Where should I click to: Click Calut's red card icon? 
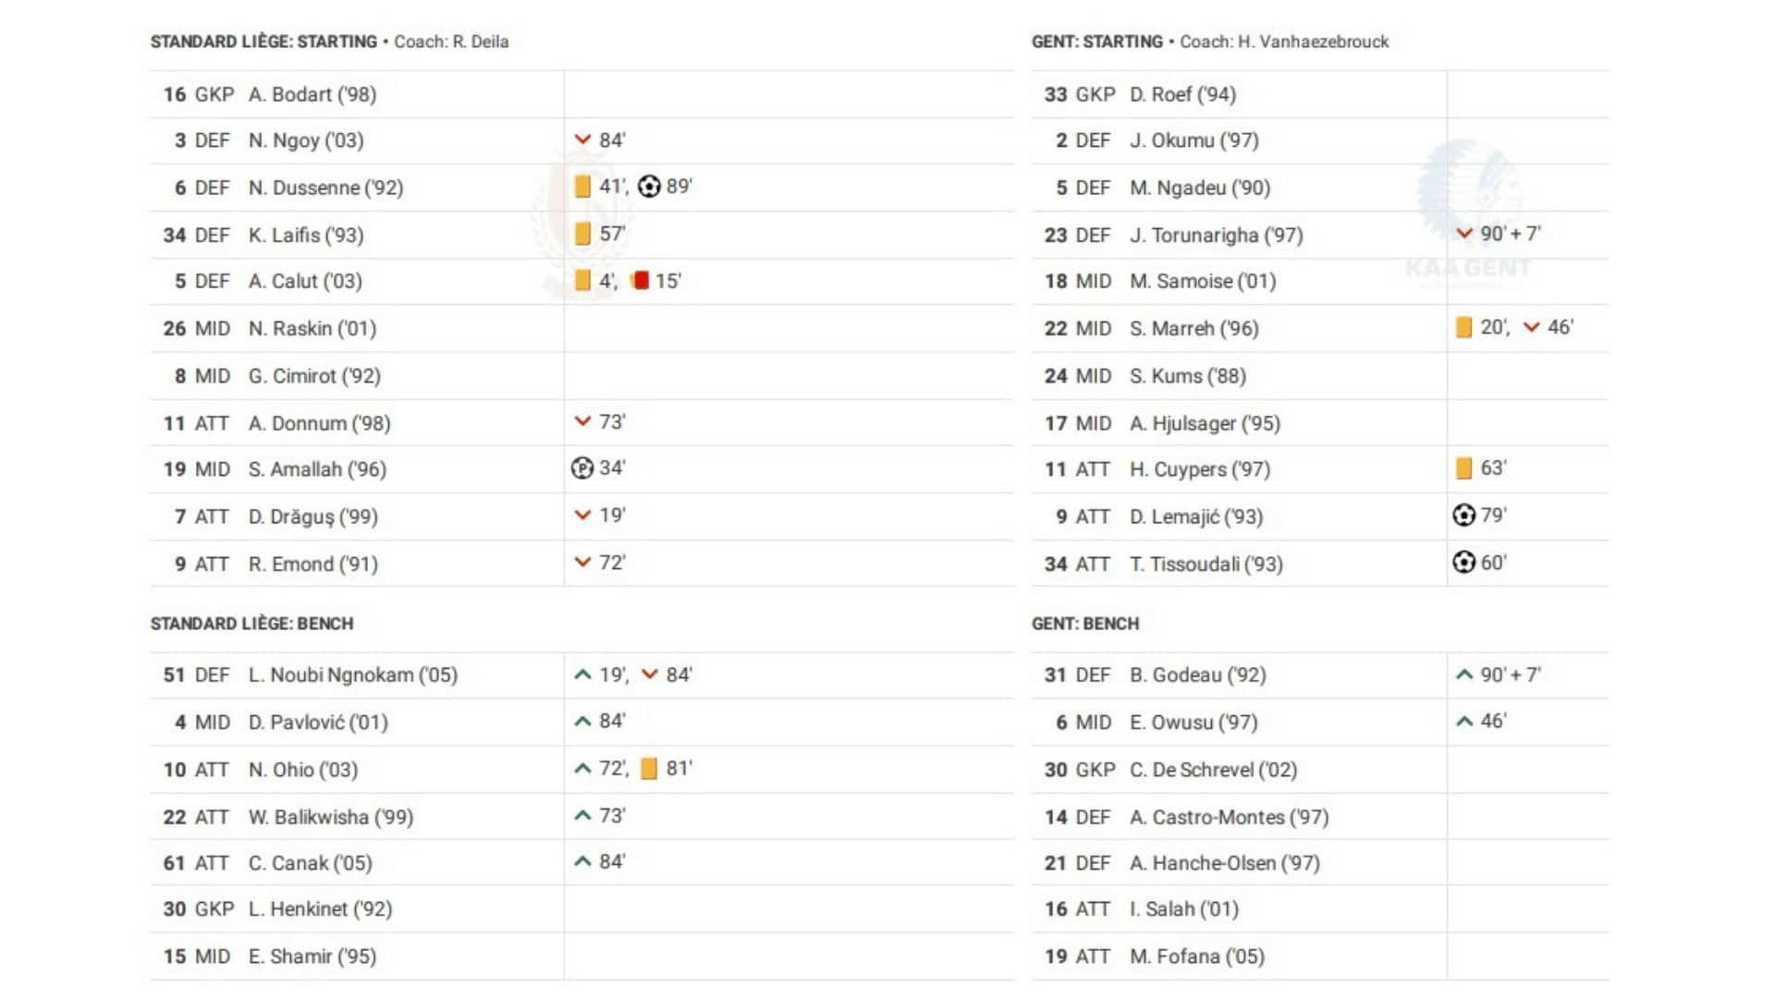[x=640, y=280]
